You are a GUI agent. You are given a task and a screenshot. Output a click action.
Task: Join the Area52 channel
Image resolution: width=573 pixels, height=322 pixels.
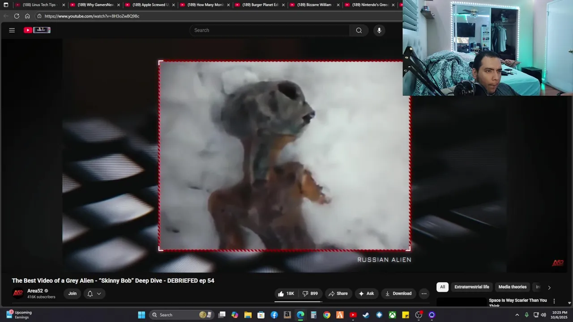click(x=73, y=293)
